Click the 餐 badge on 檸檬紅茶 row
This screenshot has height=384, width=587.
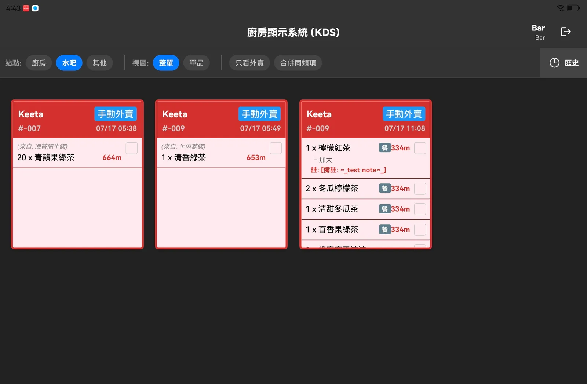coord(384,148)
